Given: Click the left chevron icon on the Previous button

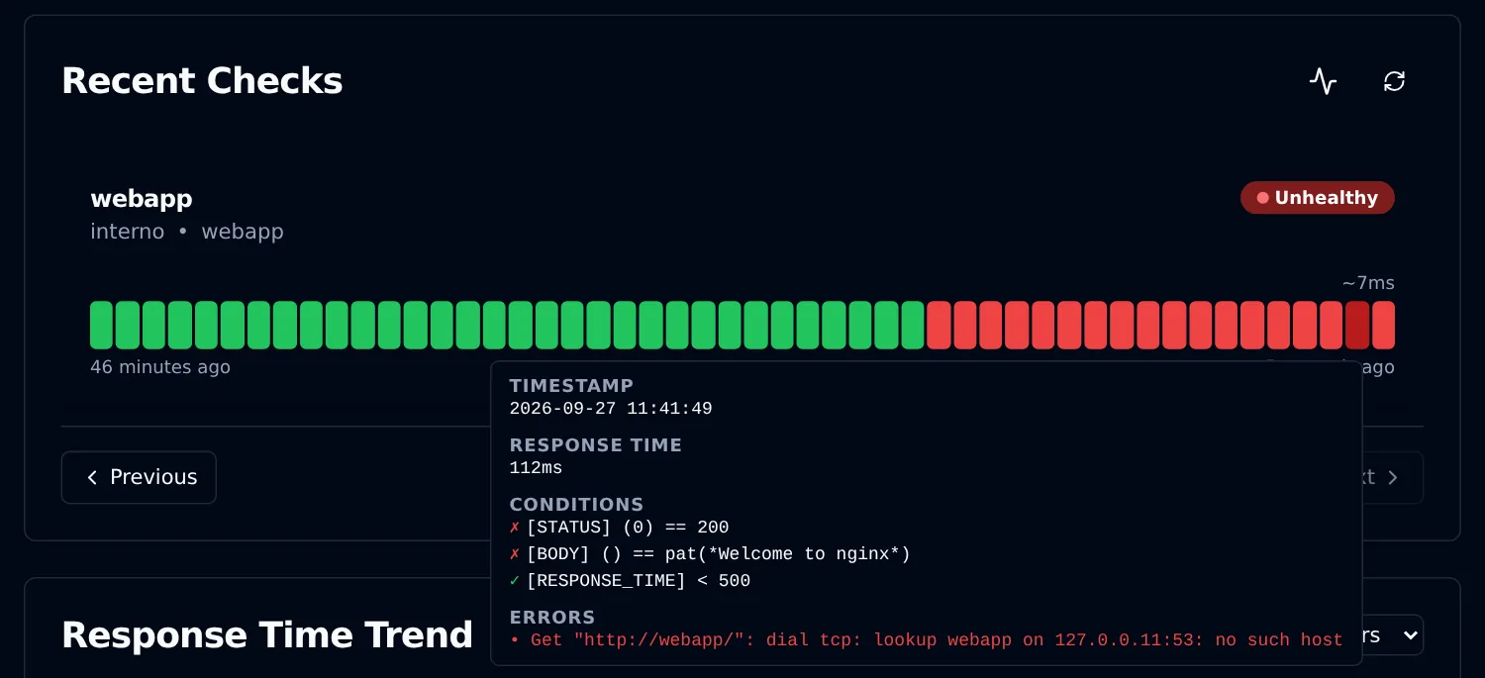Looking at the screenshot, I should coord(92,477).
